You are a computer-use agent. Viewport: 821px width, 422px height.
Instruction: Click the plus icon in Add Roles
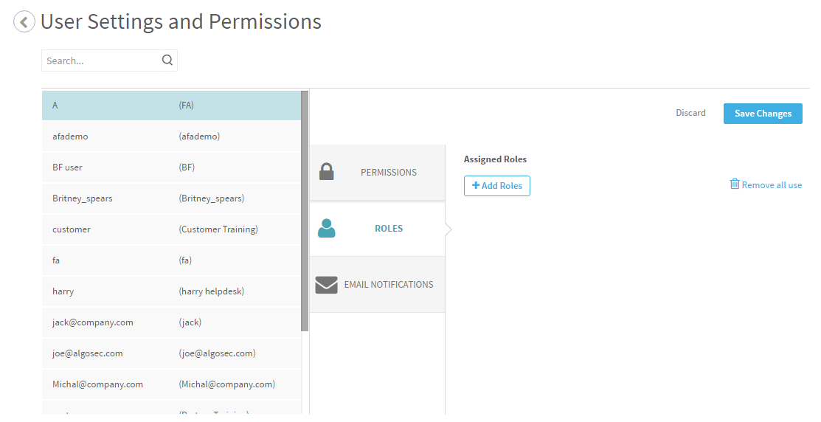[476, 186]
